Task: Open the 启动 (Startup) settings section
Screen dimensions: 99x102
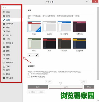Action: (x=11, y=12)
